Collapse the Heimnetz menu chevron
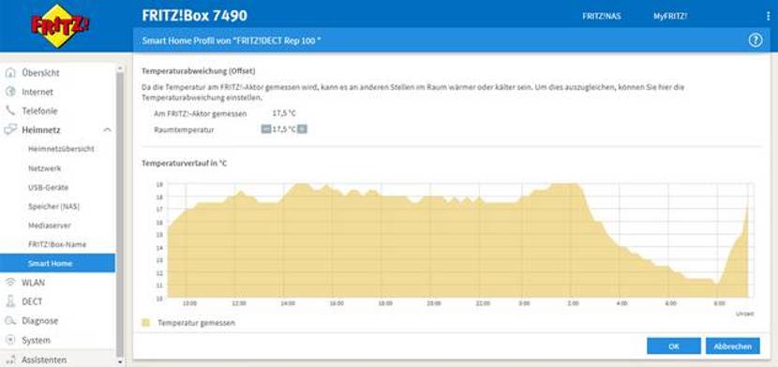Viewport: 778px width, 367px height. point(107,130)
